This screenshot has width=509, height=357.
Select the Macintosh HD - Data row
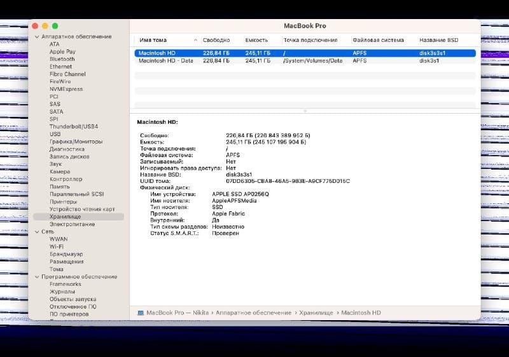coord(305,60)
